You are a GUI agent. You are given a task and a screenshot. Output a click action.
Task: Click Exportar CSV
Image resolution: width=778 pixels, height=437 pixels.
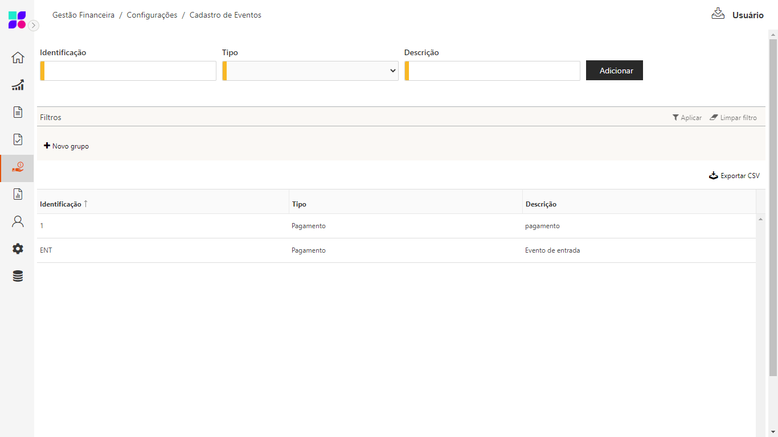734,176
